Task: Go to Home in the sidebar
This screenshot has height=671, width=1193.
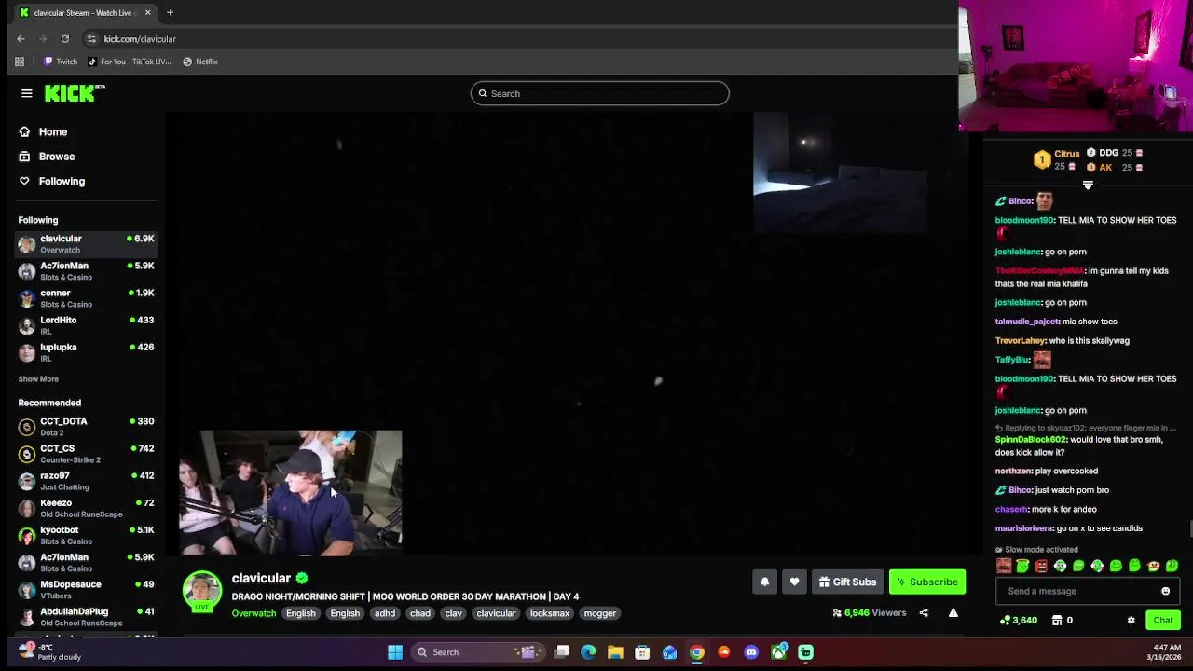Action: coord(43,131)
